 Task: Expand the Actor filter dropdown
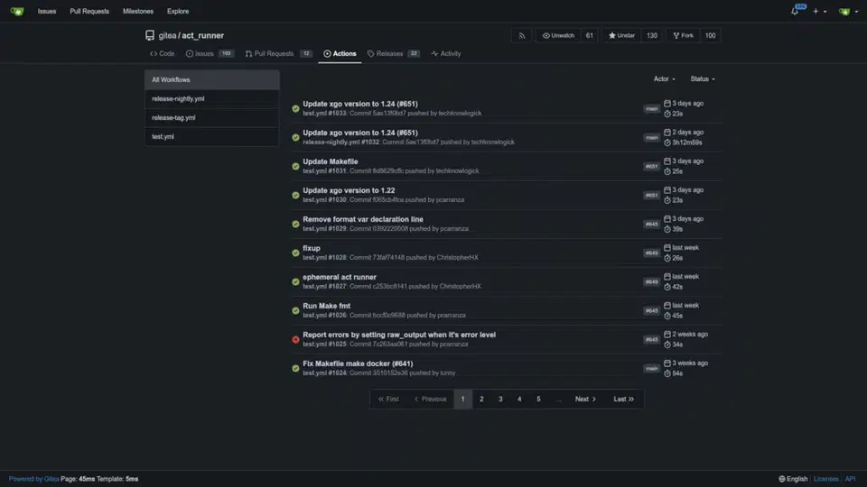click(x=664, y=79)
